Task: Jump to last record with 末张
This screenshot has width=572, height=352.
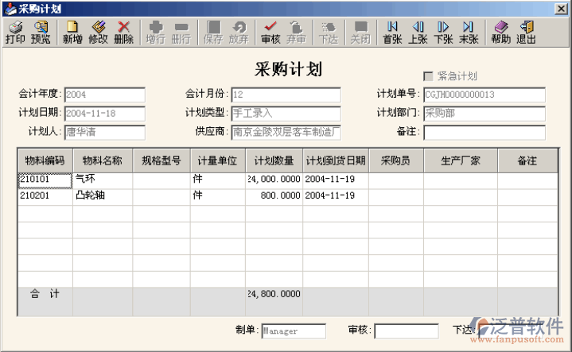Action: coord(469,33)
